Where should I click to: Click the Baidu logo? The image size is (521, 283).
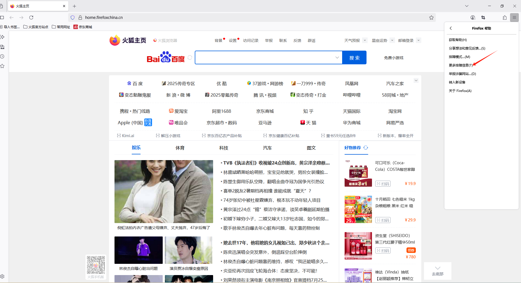(x=166, y=57)
